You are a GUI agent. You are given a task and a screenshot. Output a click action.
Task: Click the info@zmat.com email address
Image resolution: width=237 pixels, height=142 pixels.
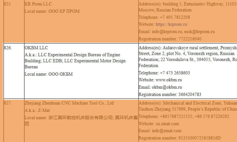(167, 131)
